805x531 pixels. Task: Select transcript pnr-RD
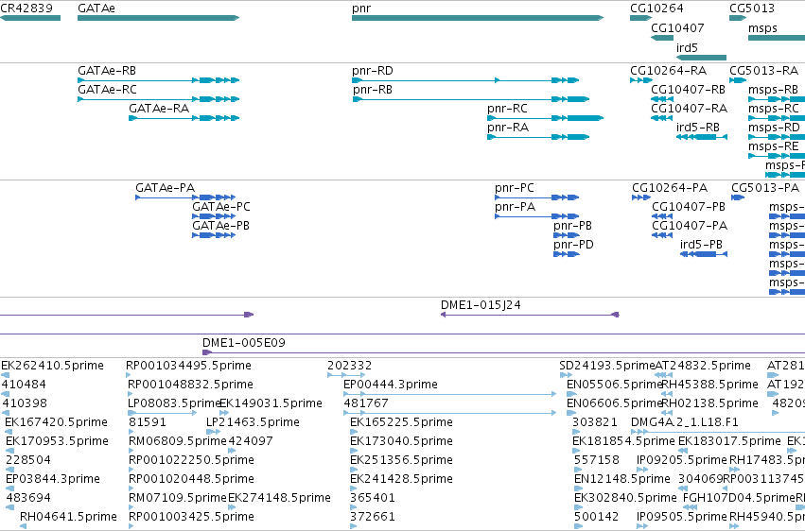click(x=465, y=80)
